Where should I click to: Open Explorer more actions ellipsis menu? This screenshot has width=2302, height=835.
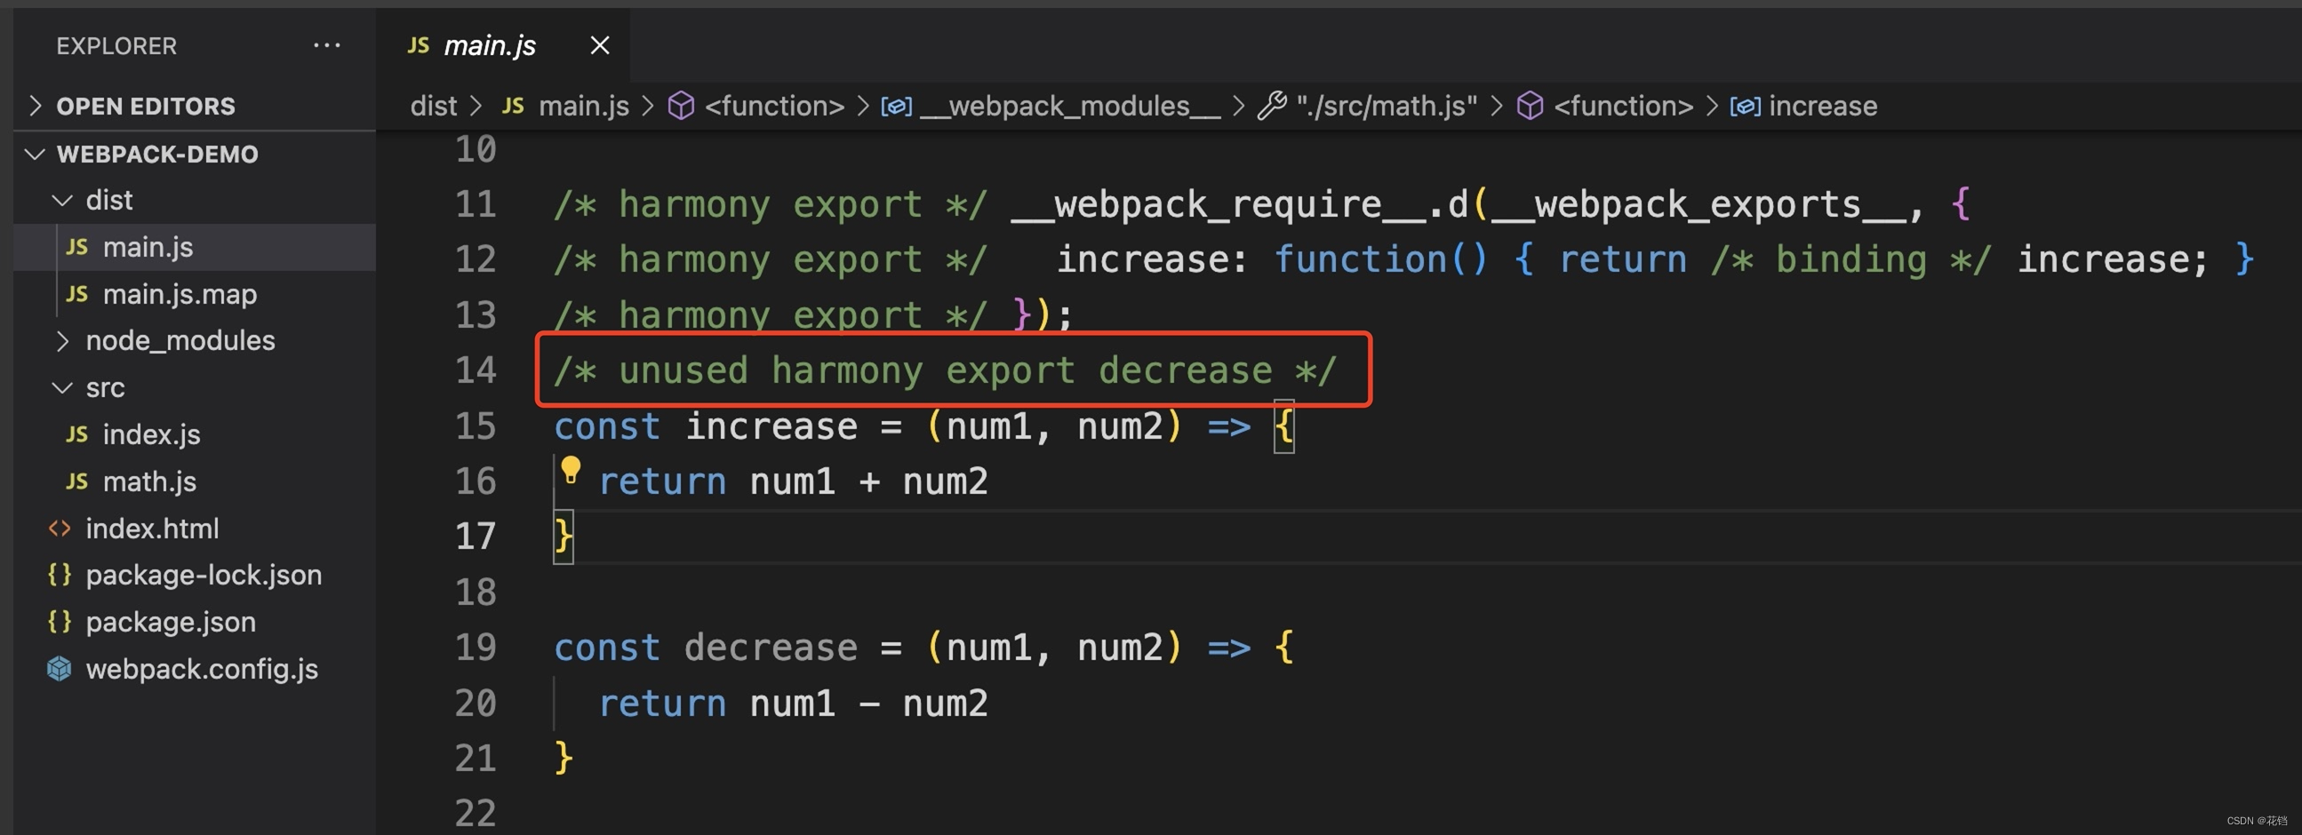(x=326, y=44)
